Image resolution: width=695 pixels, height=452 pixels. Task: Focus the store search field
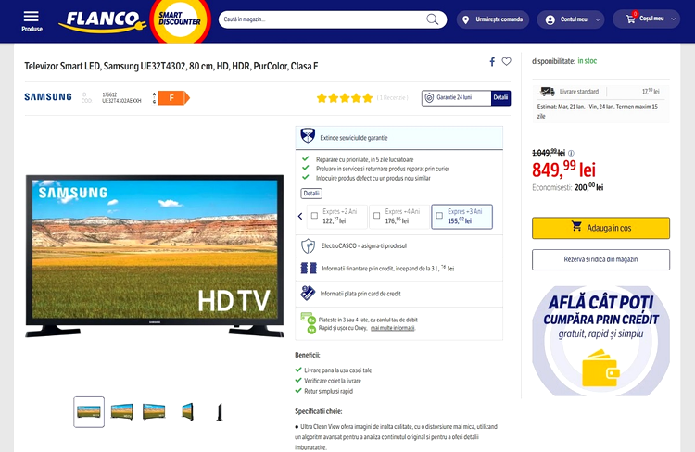tap(333, 19)
